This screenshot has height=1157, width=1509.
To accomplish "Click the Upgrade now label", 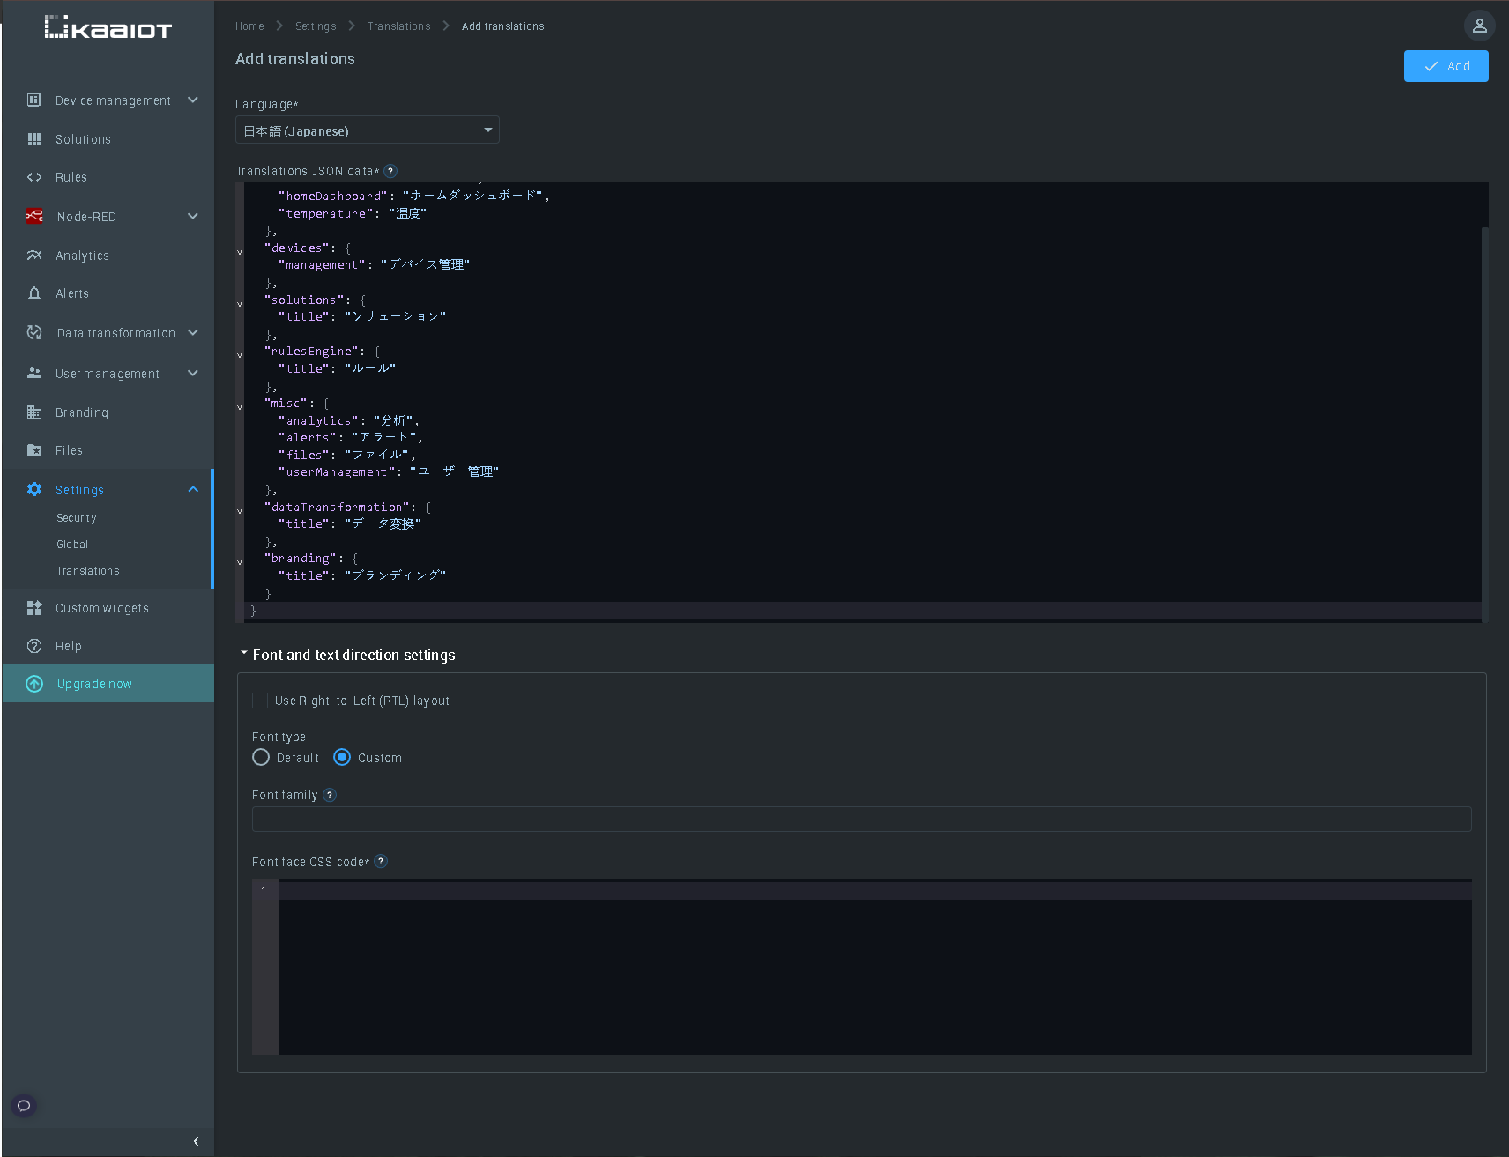I will (x=94, y=684).
